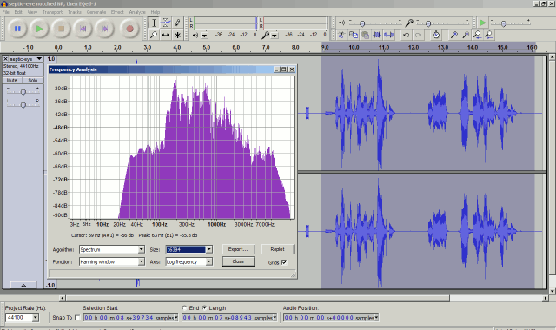Click the Copy icon in edit toolbar
This screenshot has height=330, width=556.
click(354, 35)
